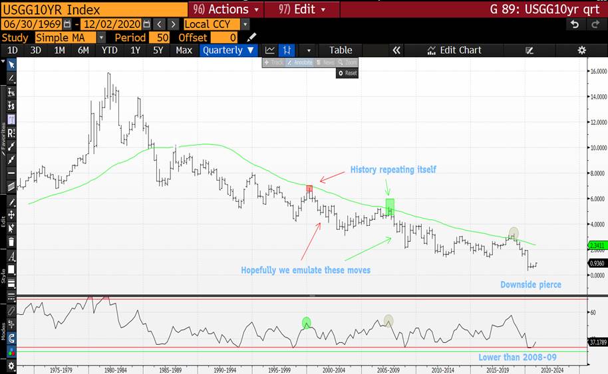Viewport: 608px width, 374px height.
Task: Choose the dollar change measure tool
Action: click(11, 106)
